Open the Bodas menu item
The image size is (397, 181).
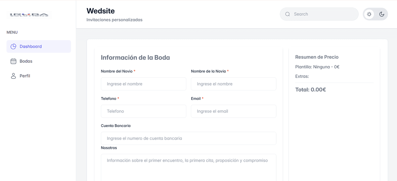39,61
